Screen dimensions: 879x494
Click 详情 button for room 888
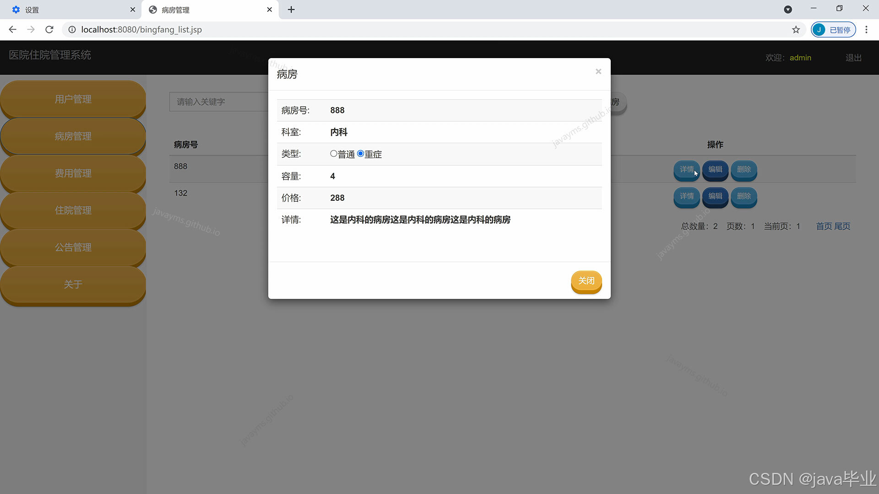[x=687, y=170]
